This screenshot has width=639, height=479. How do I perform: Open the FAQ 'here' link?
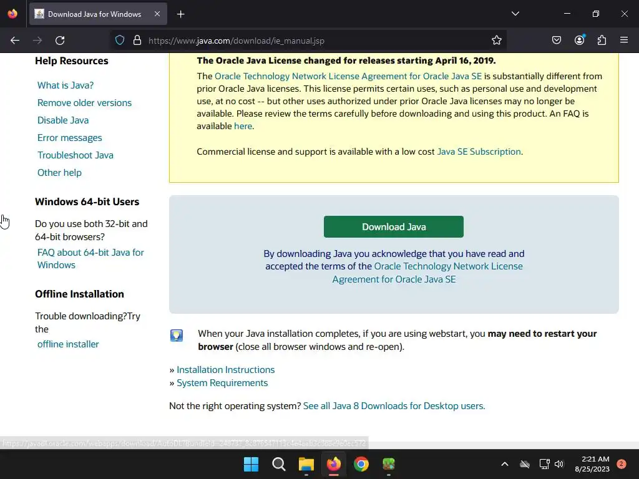(243, 126)
